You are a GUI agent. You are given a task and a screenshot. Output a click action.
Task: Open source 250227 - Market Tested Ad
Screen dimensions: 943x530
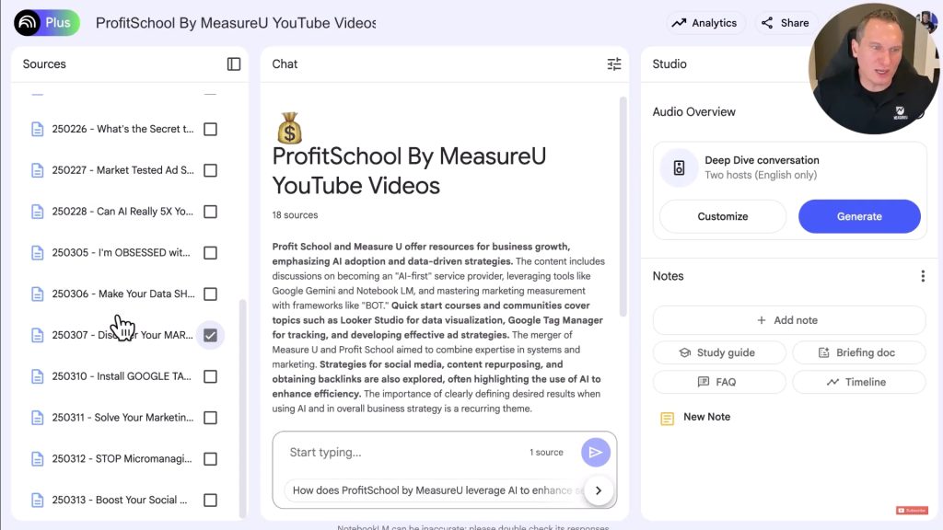[x=122, y=170]
